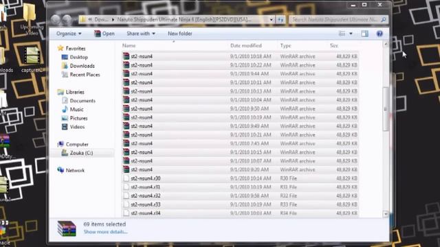Screen dimensions: 440x247
Task: Click the WinRAR books icon in details pane
Action: pyautogui.click(x=67, y=228)
